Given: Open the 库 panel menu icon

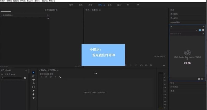Looking at the screenshot, I should coord(204,27).
